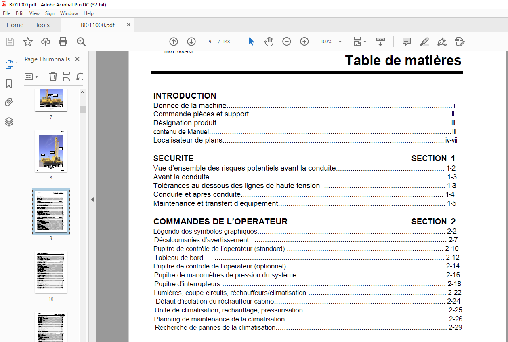Open the Page Thumbnails panel icon

click(9, 65)
